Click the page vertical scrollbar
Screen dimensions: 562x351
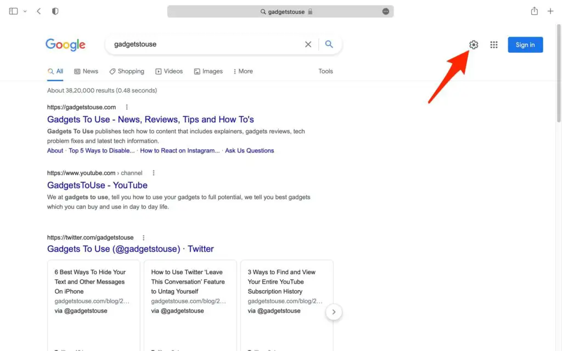[x=559, y=73]
